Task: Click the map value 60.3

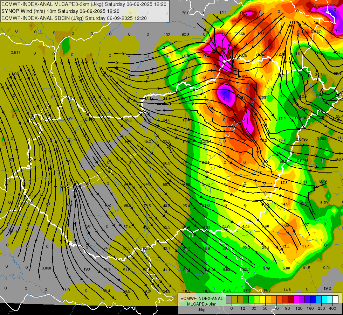Action: click(x=185, y=35)
